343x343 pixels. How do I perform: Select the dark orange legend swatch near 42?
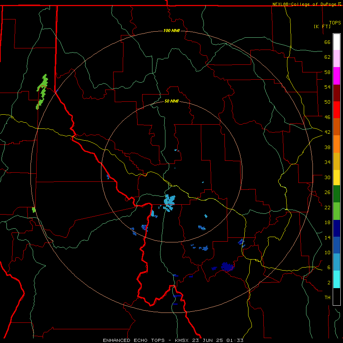coord(337,127)
